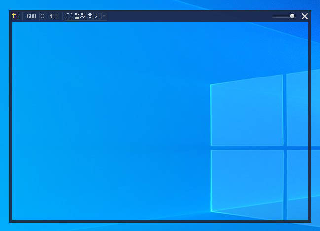320x231 pixels.
Task: Click the opacity slider handle
Action: (292, 16)
